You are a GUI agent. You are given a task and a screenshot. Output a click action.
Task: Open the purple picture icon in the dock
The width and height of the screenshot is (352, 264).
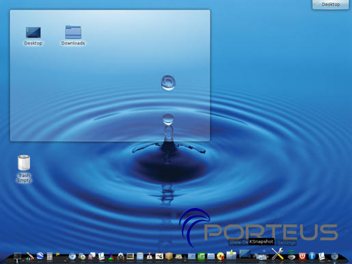tap(92, 256)
